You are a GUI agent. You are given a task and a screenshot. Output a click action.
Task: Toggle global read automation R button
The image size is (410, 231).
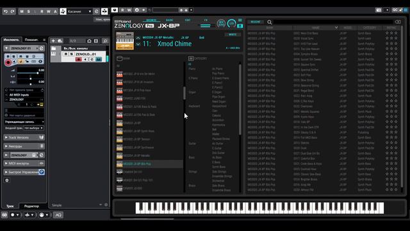point(42,12)
